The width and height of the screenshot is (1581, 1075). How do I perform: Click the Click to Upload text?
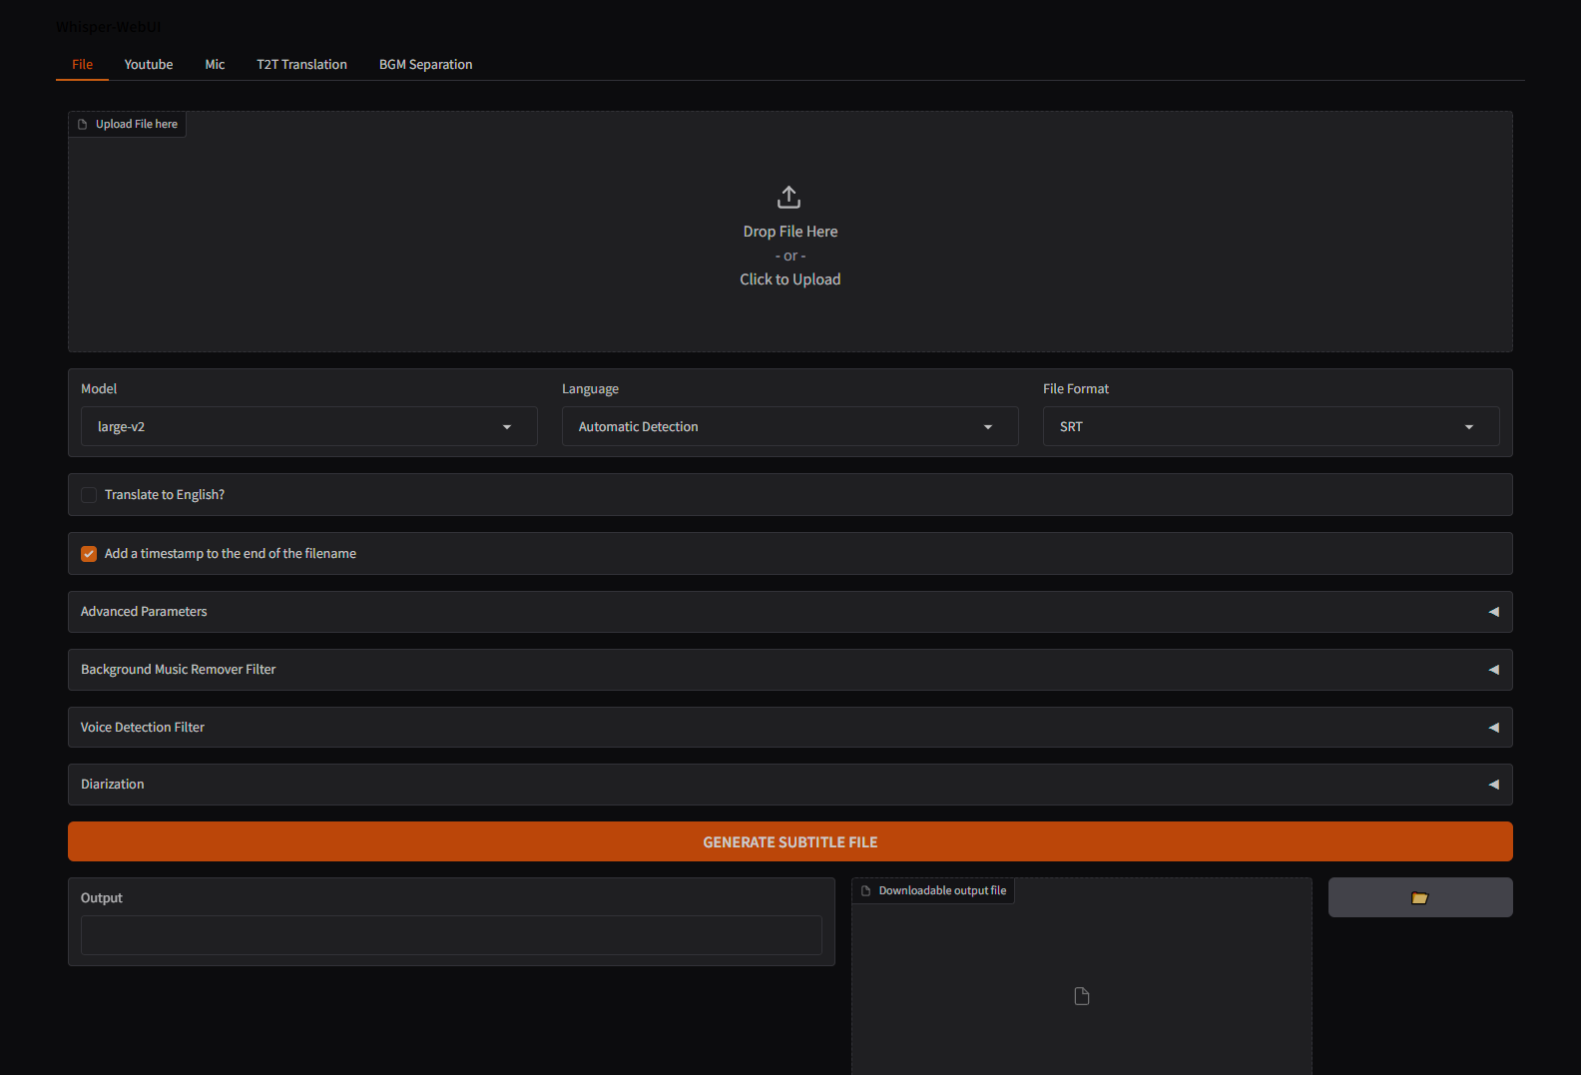790,279
